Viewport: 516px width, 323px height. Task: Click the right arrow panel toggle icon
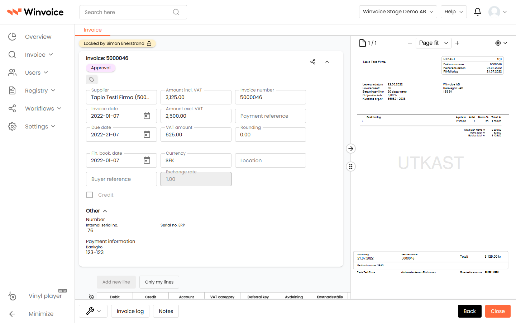pos(351,149)
